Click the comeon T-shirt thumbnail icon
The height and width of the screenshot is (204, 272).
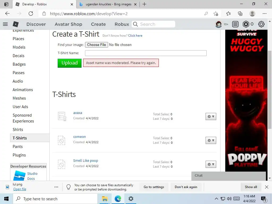61,140
